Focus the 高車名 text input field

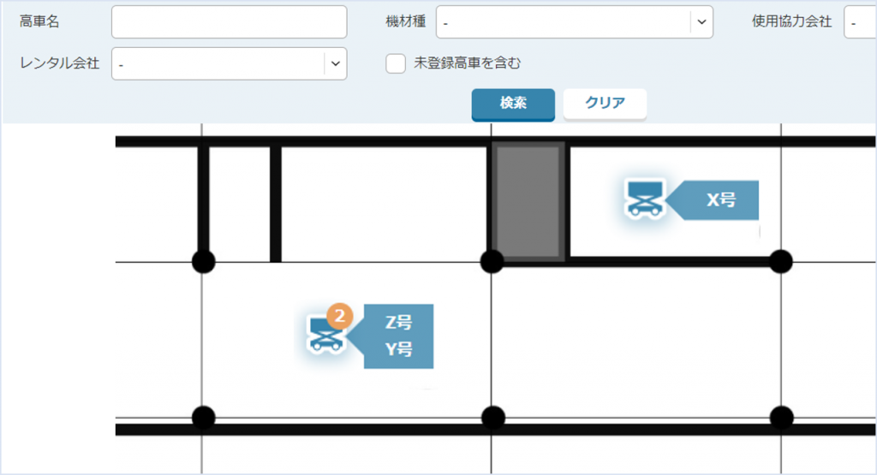(x=229, y=22)
